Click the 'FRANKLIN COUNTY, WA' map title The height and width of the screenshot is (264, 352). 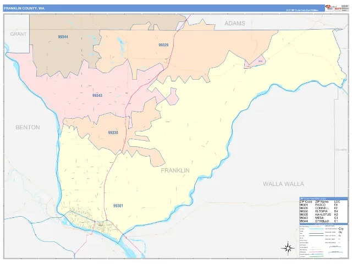tap(24, 8)
